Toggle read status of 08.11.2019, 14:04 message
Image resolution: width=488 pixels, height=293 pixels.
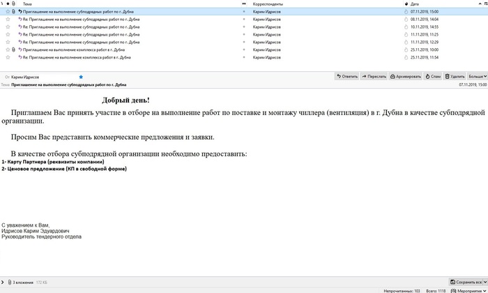[244, 19]
